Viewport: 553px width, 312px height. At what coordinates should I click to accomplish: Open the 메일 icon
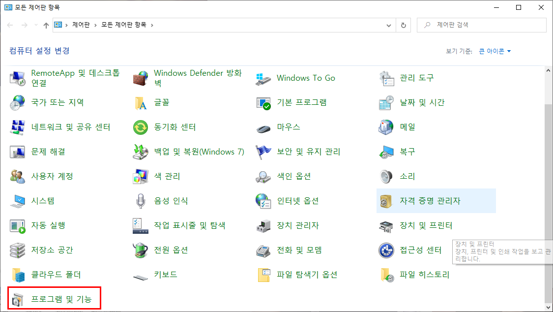pyautogui.click(x=386, y=127)
